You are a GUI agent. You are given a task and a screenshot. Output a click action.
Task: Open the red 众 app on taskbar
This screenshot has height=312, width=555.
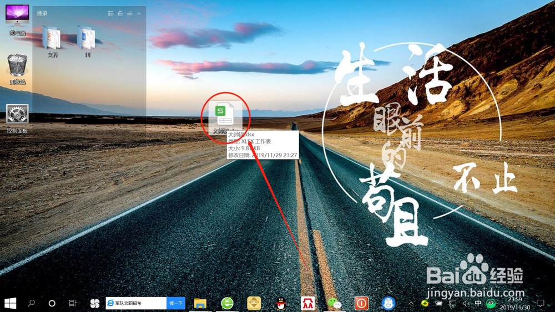click(307, 303)
